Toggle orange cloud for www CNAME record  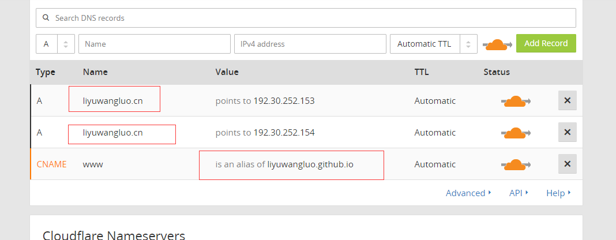[x=516, y=164]
